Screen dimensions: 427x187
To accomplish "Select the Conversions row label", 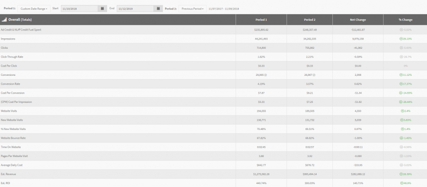I will [8, 75].
